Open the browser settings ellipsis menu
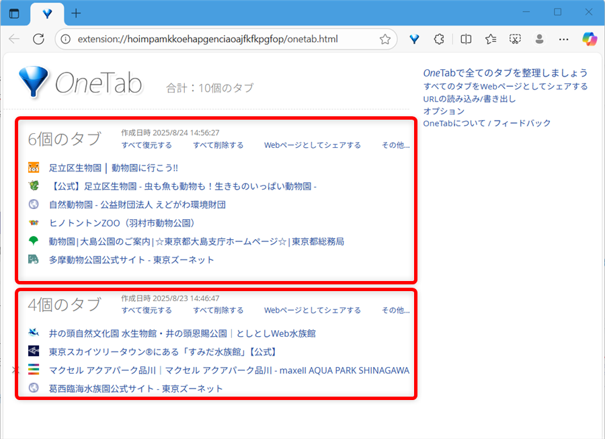This screenshot has width=605, height=439. [563, 39]
